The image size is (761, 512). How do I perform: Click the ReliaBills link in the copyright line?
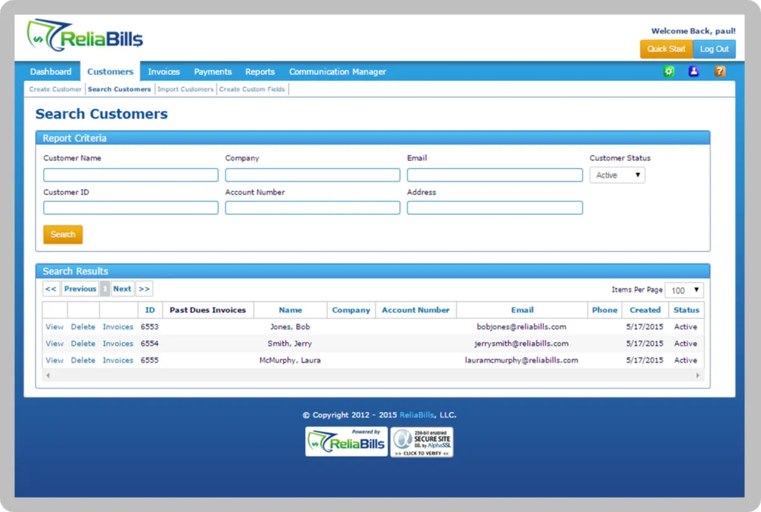(417, 415)
